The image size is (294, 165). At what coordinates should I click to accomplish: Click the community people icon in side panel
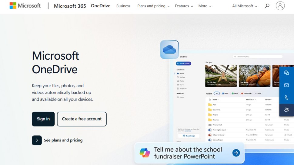tap(286, 110)
